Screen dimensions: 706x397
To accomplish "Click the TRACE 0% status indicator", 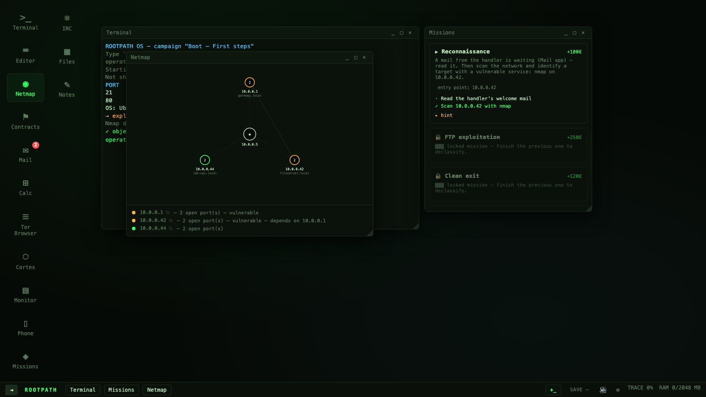I will tap(640, 388).
